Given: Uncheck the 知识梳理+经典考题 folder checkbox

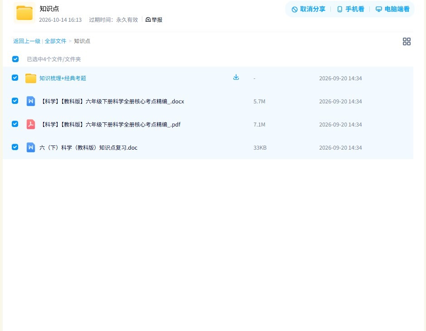Looking at the screenshot, I should [15, 78].
